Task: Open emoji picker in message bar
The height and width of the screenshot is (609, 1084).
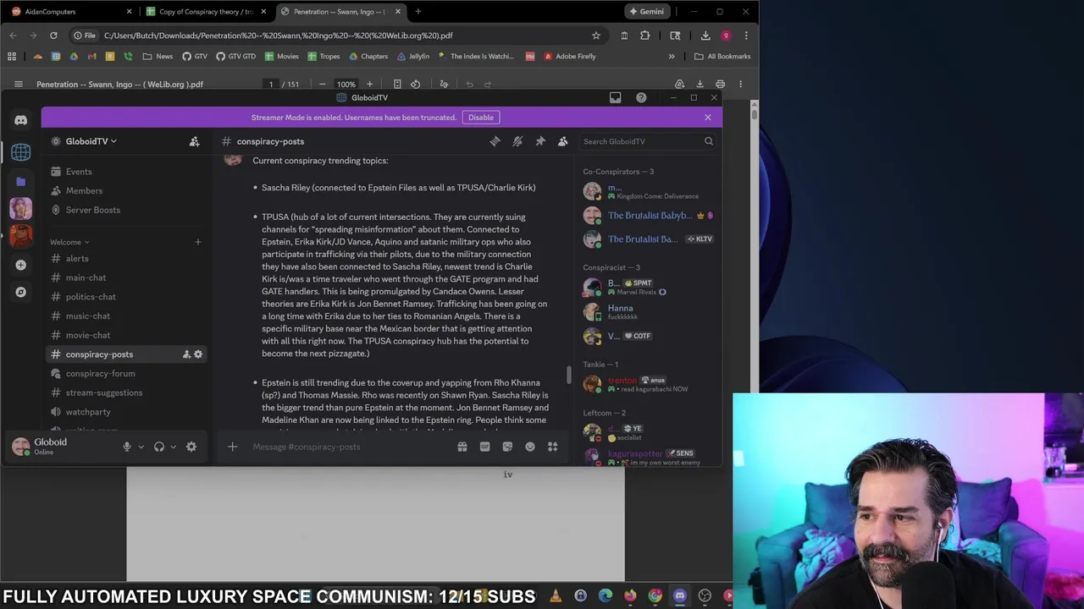Action: coord(530,447)
